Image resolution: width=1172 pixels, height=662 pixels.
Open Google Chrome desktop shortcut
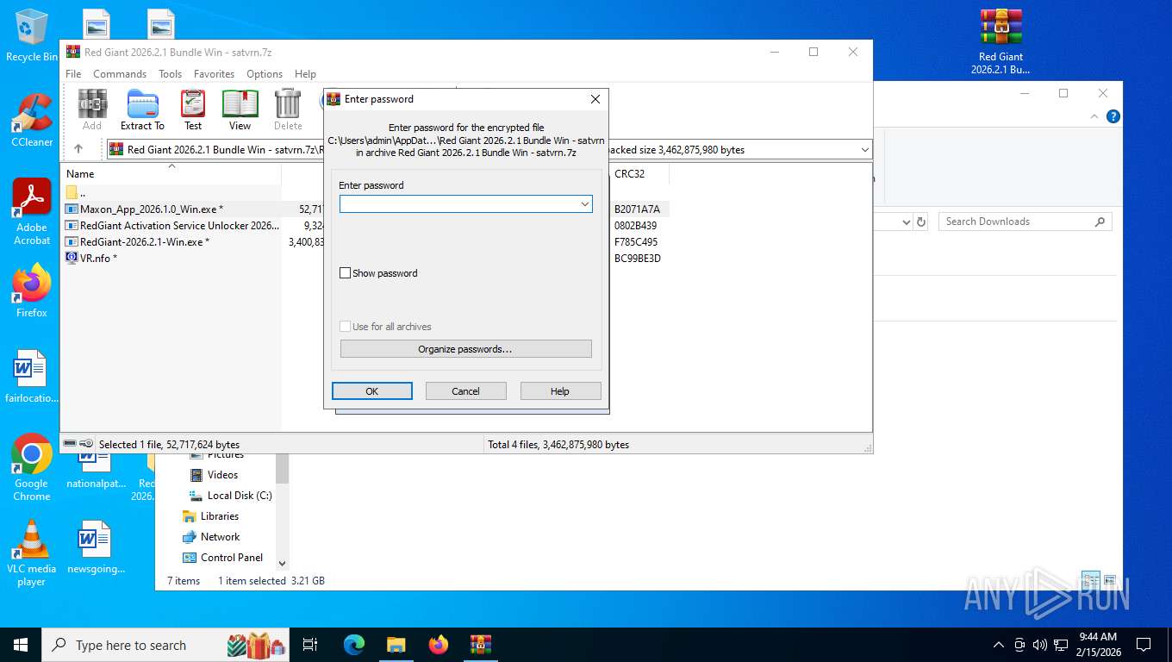[x=32, y=467]
